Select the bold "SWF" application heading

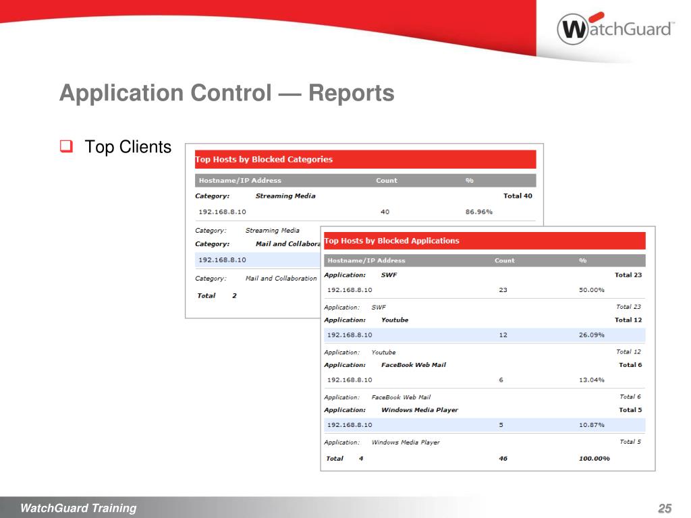pos(389,275)
